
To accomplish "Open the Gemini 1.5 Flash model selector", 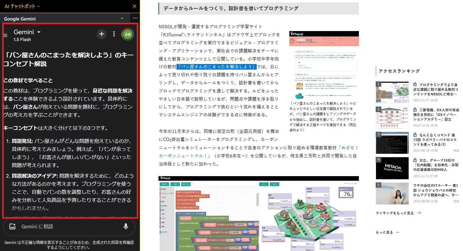I will click(x=27, y=35).
